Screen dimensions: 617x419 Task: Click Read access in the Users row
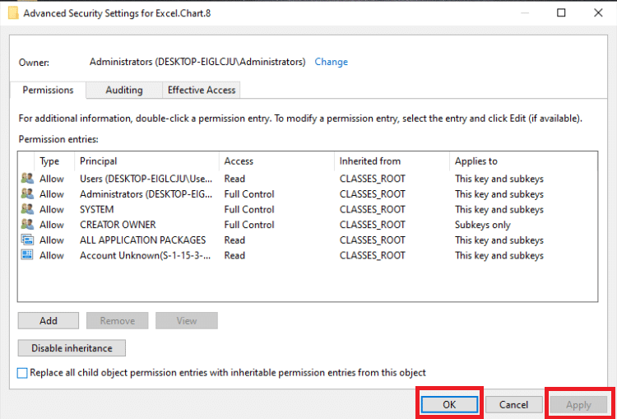point(234,179)
